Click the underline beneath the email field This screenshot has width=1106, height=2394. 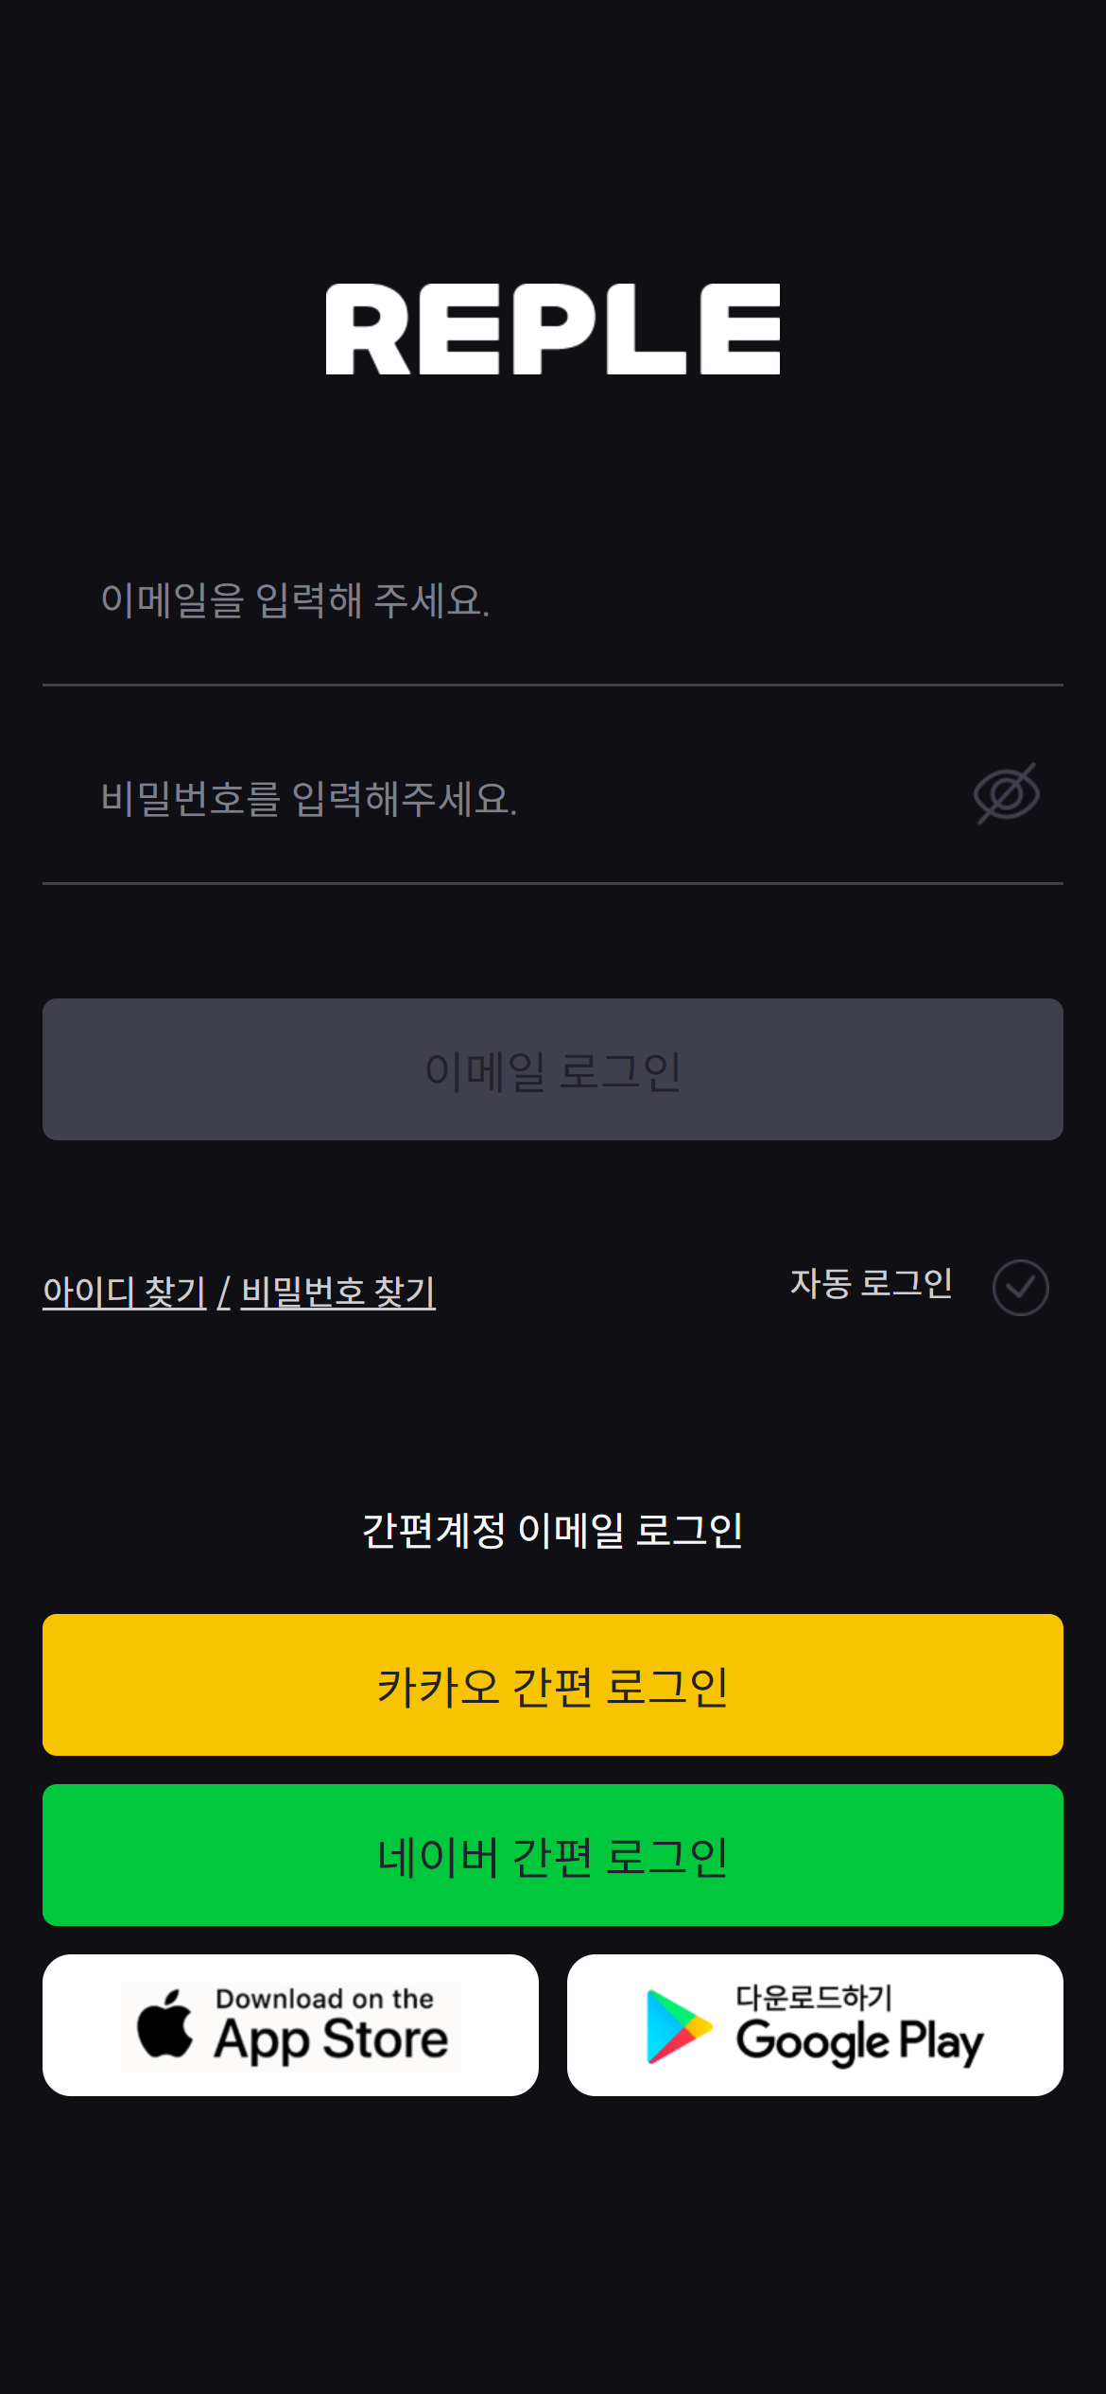pos(553,685)
